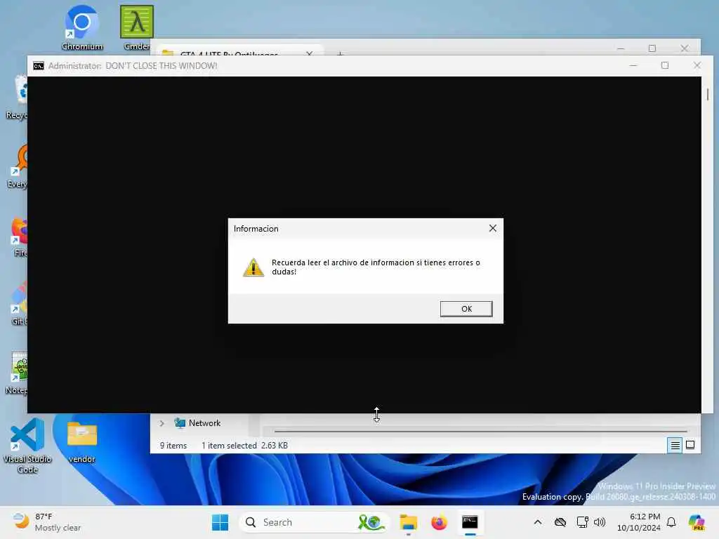Screen dimensions: 719x539
Task: Minimize the File Explorer window
Action: 621,48
